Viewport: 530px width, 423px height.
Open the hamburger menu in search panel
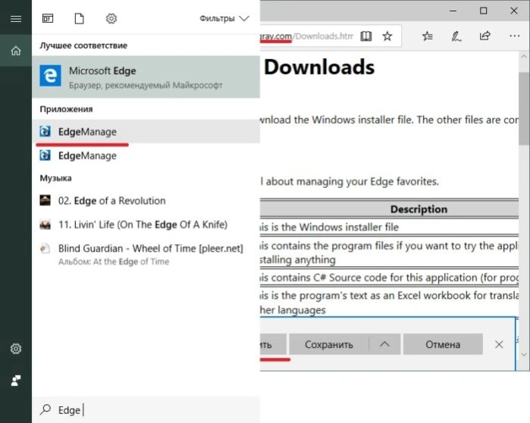[16, 19]
